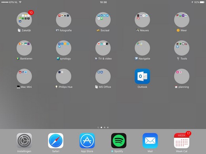Open the Bankieren folder
Image resolution: width=206 pixels, height=154 pixels.
coord(24,48)
